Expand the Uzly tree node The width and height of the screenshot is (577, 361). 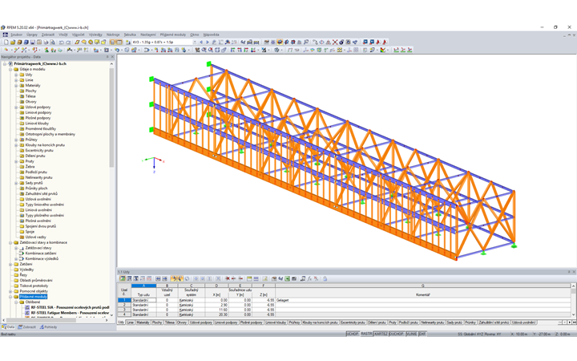click(16, 75)
